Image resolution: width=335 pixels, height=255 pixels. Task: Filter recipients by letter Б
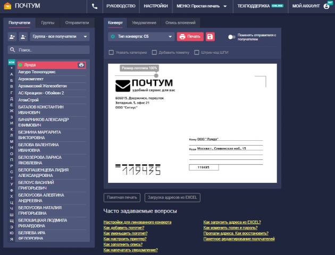[12, 80]
